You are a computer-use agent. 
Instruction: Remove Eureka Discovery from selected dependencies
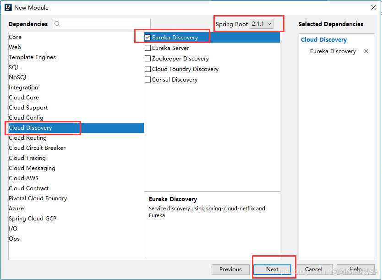click(366, 51)
